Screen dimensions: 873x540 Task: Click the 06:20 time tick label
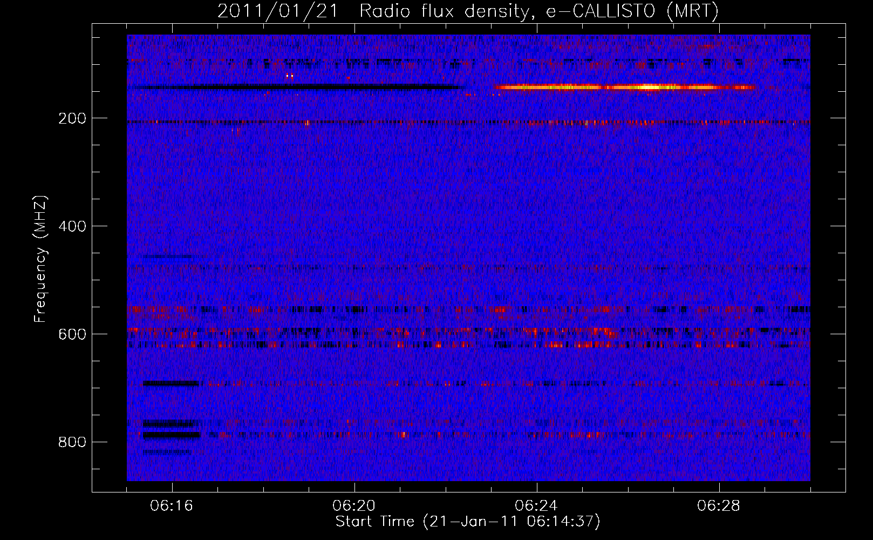(354, 506)
